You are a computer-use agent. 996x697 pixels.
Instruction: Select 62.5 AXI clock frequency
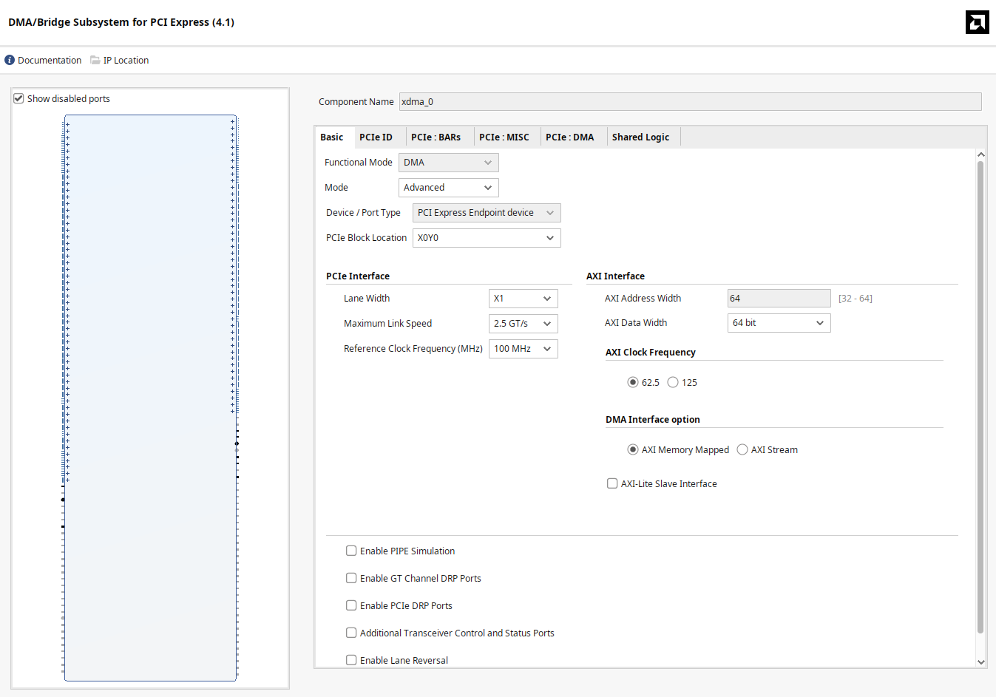tap(633, 382)
